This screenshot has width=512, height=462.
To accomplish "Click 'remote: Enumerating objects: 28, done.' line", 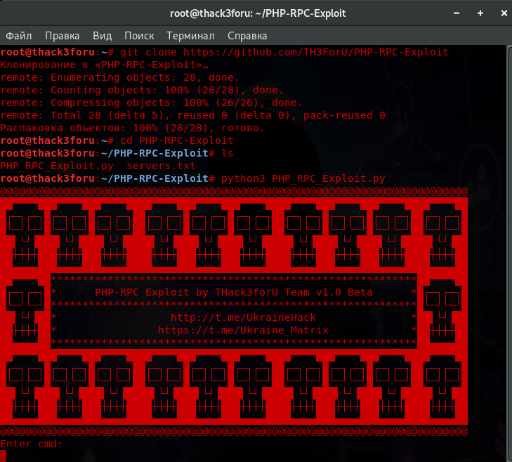I will [x=120, y=77].
